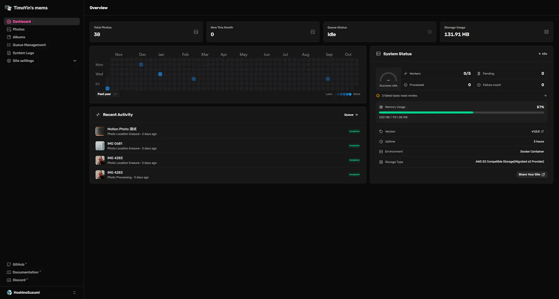Click Completed badge for Motion Photo
The height and width of the screenshot is (299, 559).
point(354,131)
